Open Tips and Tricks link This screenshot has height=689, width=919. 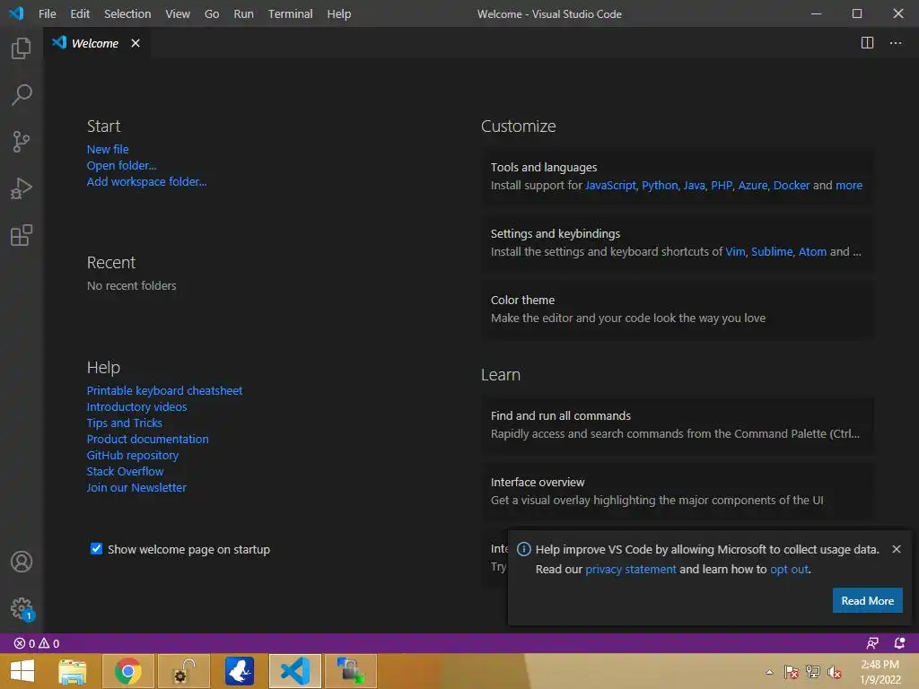[124, 423]
